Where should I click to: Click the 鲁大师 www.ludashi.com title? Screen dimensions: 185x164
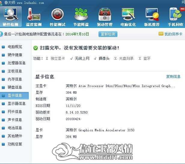tap(24, 3)
